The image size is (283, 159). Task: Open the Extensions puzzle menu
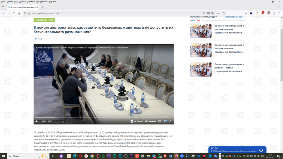[274, 13]
